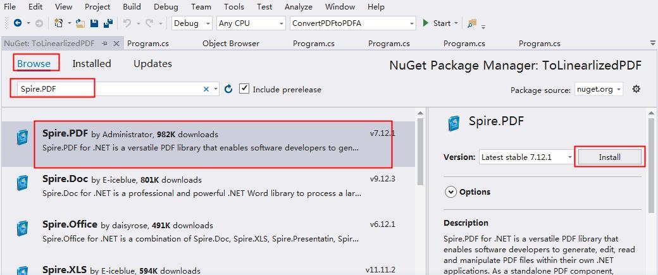The width and height of the screenshot is (658, 275).
Task: Open the Build menu
Action: (x=132, y=6)
